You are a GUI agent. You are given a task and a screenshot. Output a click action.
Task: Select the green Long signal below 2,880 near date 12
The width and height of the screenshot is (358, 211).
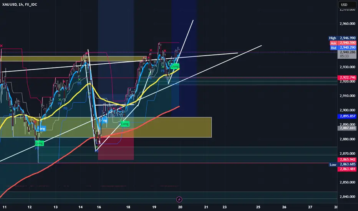pyautogui.click(x=39, y=143)
